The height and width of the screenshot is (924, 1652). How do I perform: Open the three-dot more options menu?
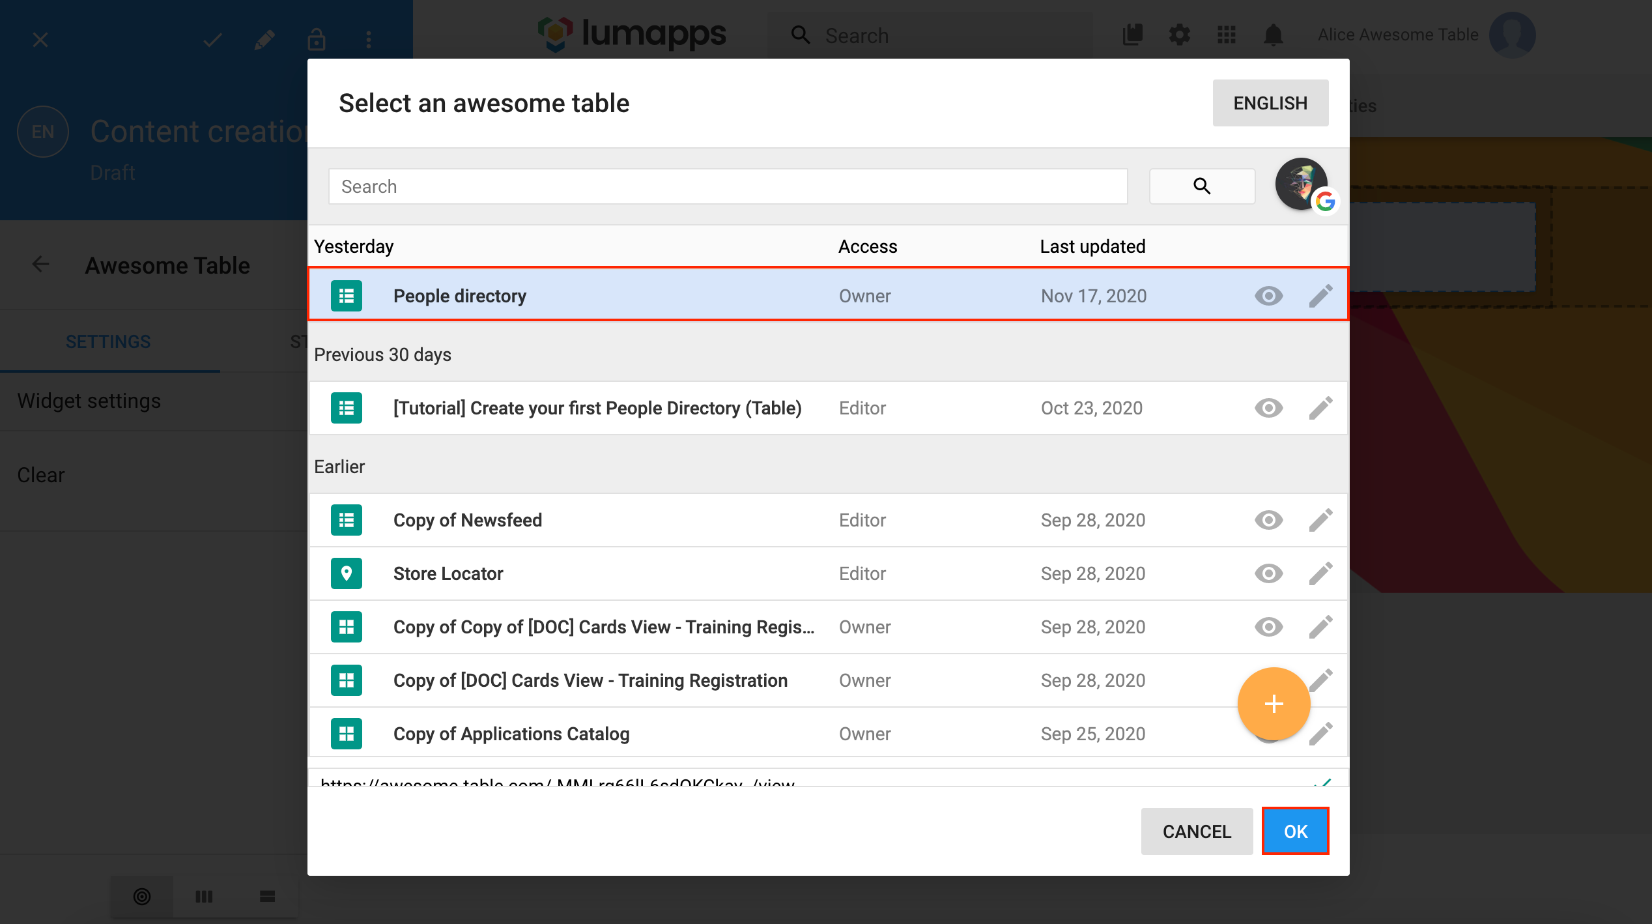tap(369, 40)
